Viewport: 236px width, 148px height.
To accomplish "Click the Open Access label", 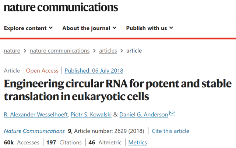I will [42, 71].
